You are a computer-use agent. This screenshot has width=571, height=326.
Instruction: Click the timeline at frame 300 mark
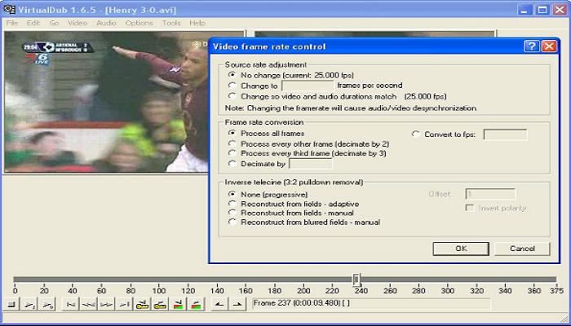[447, 291]
